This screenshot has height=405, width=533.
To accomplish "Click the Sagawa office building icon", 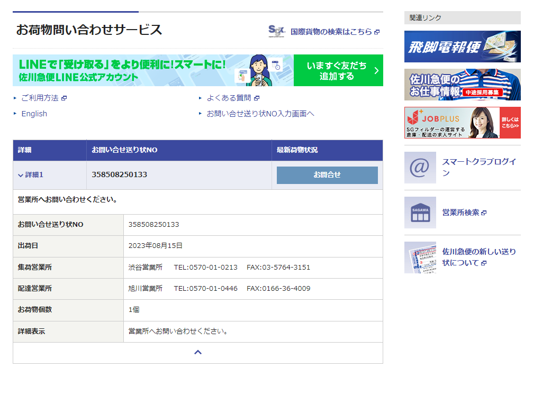I will 420,213.
